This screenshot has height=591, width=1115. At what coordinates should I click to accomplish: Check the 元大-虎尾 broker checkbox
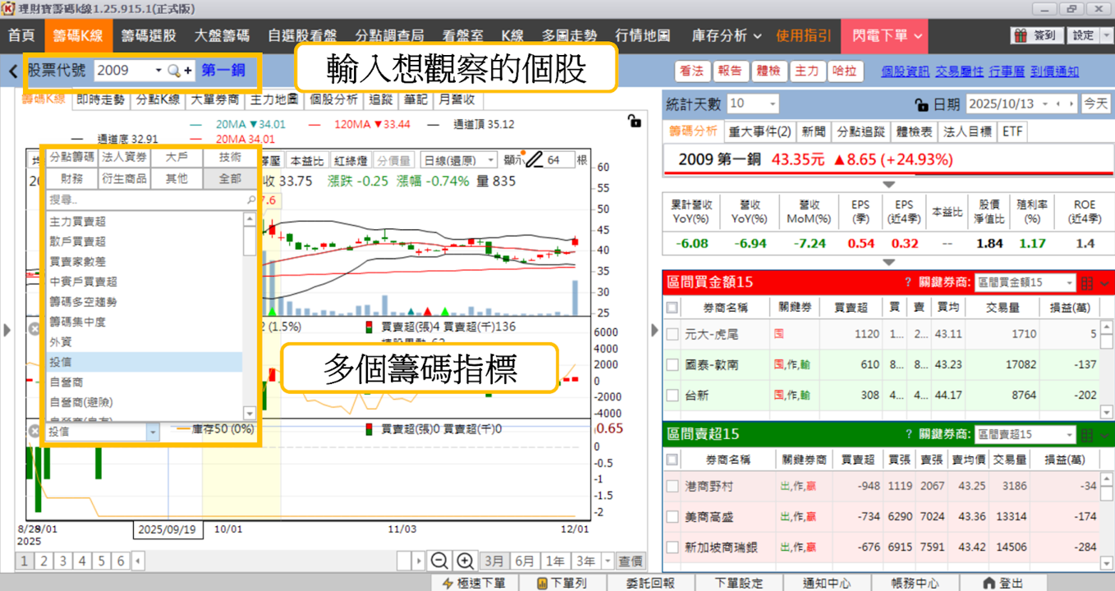point(672,334)
